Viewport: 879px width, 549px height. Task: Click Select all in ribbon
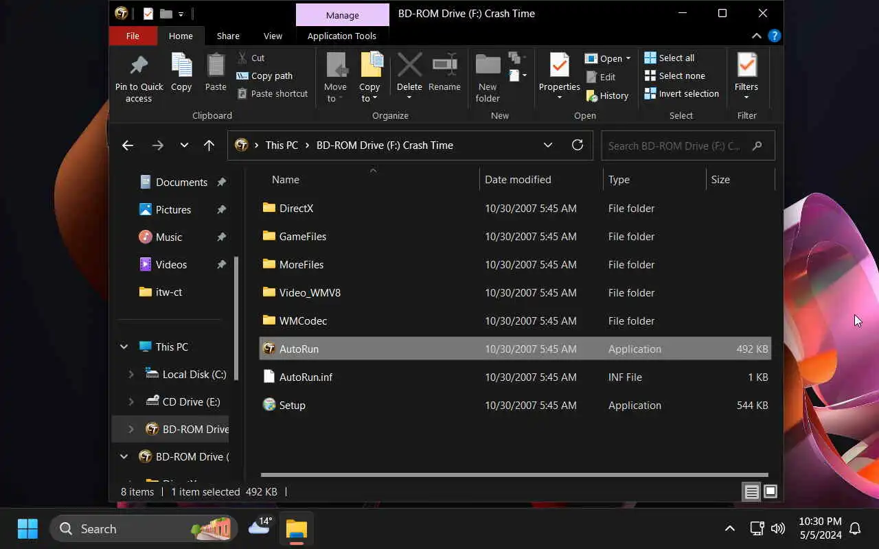[x=670, y=58]
